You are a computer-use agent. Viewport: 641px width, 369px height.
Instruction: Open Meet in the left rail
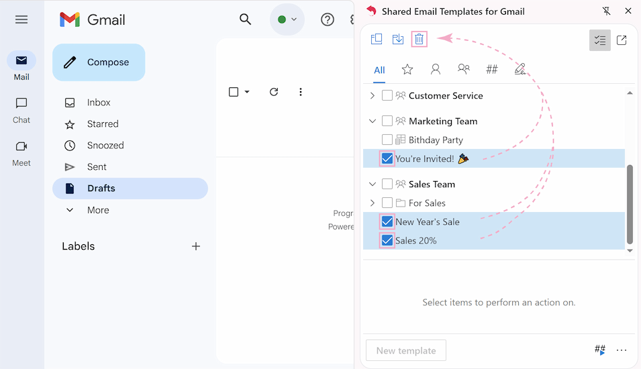pyautogui.click(x=21, y=154)
